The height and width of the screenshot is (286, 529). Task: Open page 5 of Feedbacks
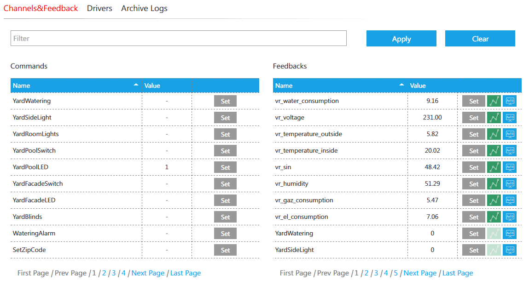pos(396,273)
